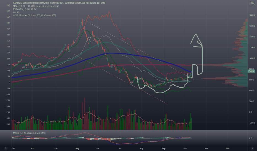Screen dimensions: 257x151
Task: Click the Dec label on time axis
Action: click(x=228, y=149)
